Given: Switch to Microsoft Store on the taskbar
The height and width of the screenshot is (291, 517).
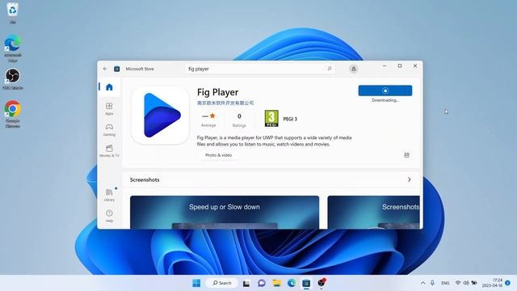Looking at the screenshot, I should 306,283.
